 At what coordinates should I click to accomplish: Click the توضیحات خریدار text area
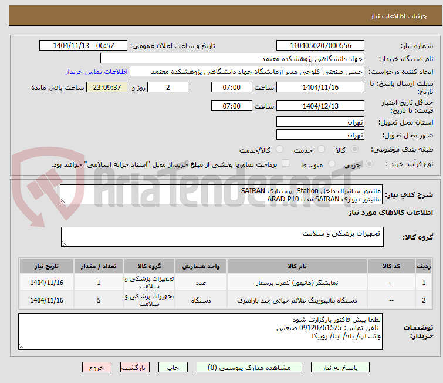coord(200,331)
